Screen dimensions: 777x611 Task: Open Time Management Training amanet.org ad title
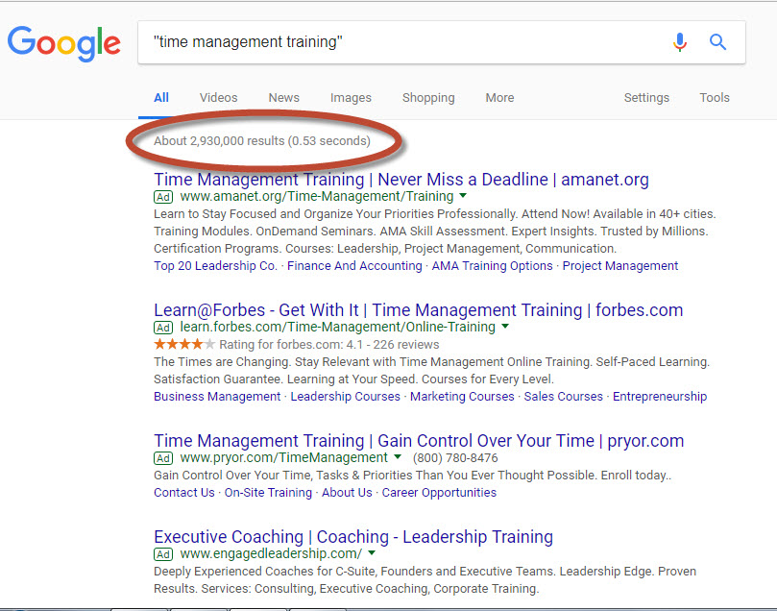click(401, 180)
